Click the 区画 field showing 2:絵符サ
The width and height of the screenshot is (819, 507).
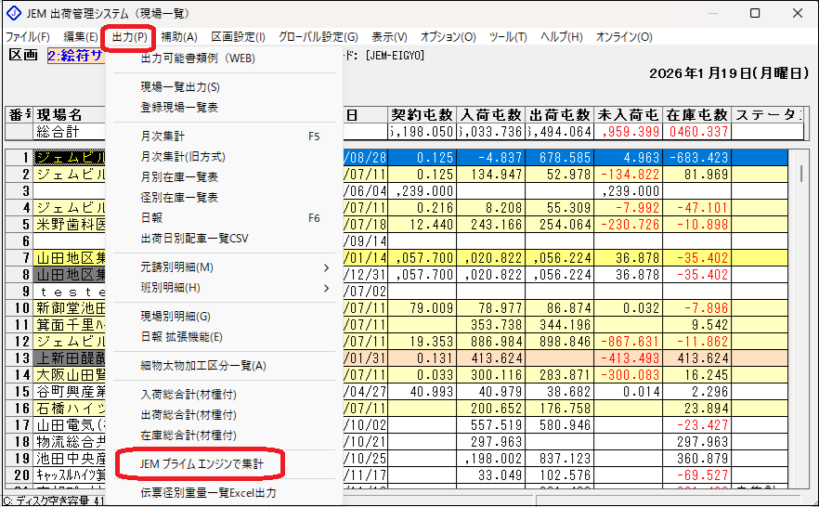click(x=74, y=57)
